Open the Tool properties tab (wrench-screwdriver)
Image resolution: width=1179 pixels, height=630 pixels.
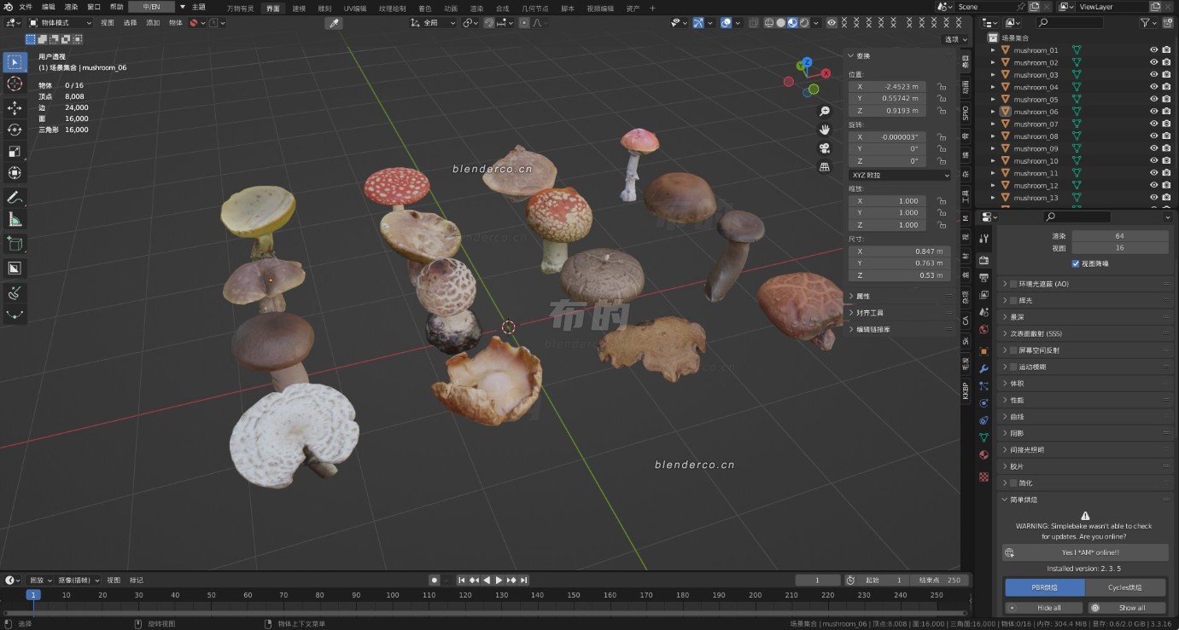click(x=983, y=239)
